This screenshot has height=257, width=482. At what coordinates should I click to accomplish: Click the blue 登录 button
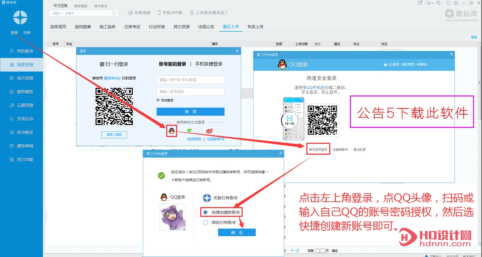tap(190, 111)
